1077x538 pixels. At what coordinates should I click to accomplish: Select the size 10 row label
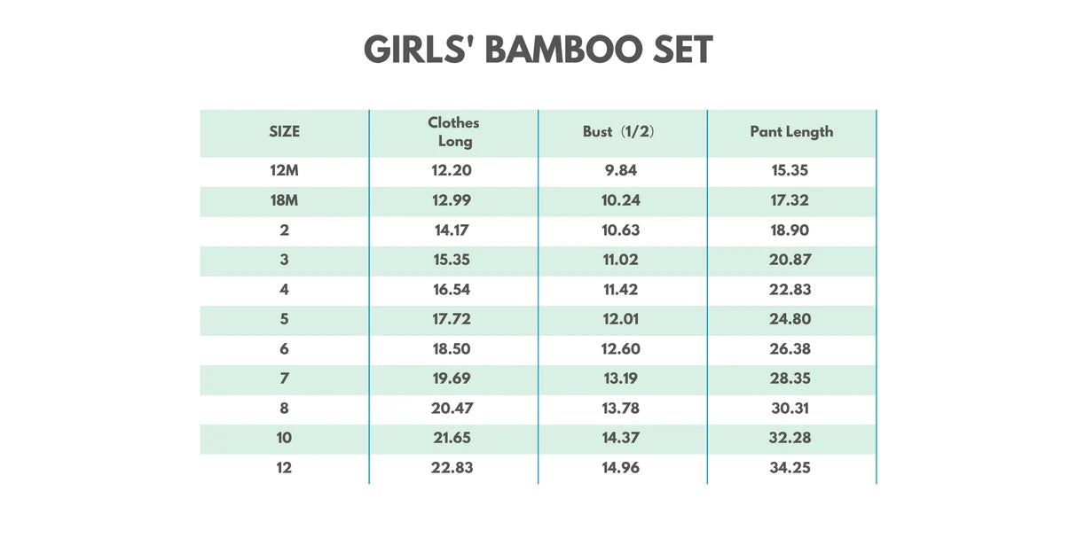click(x=284, y=438)
